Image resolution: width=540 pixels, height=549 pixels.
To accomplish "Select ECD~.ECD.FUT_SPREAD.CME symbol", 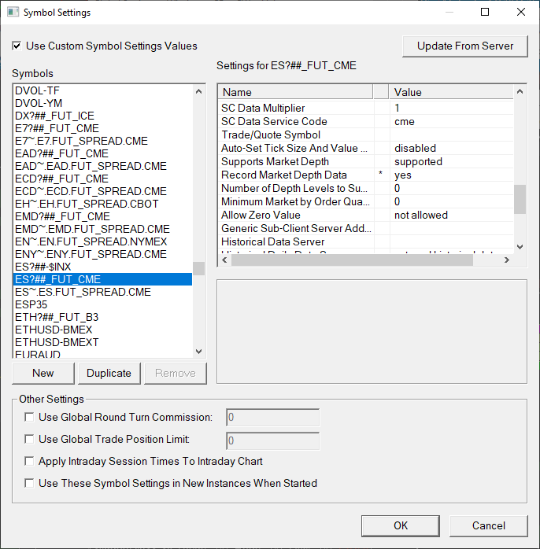I will pos(102,191).
